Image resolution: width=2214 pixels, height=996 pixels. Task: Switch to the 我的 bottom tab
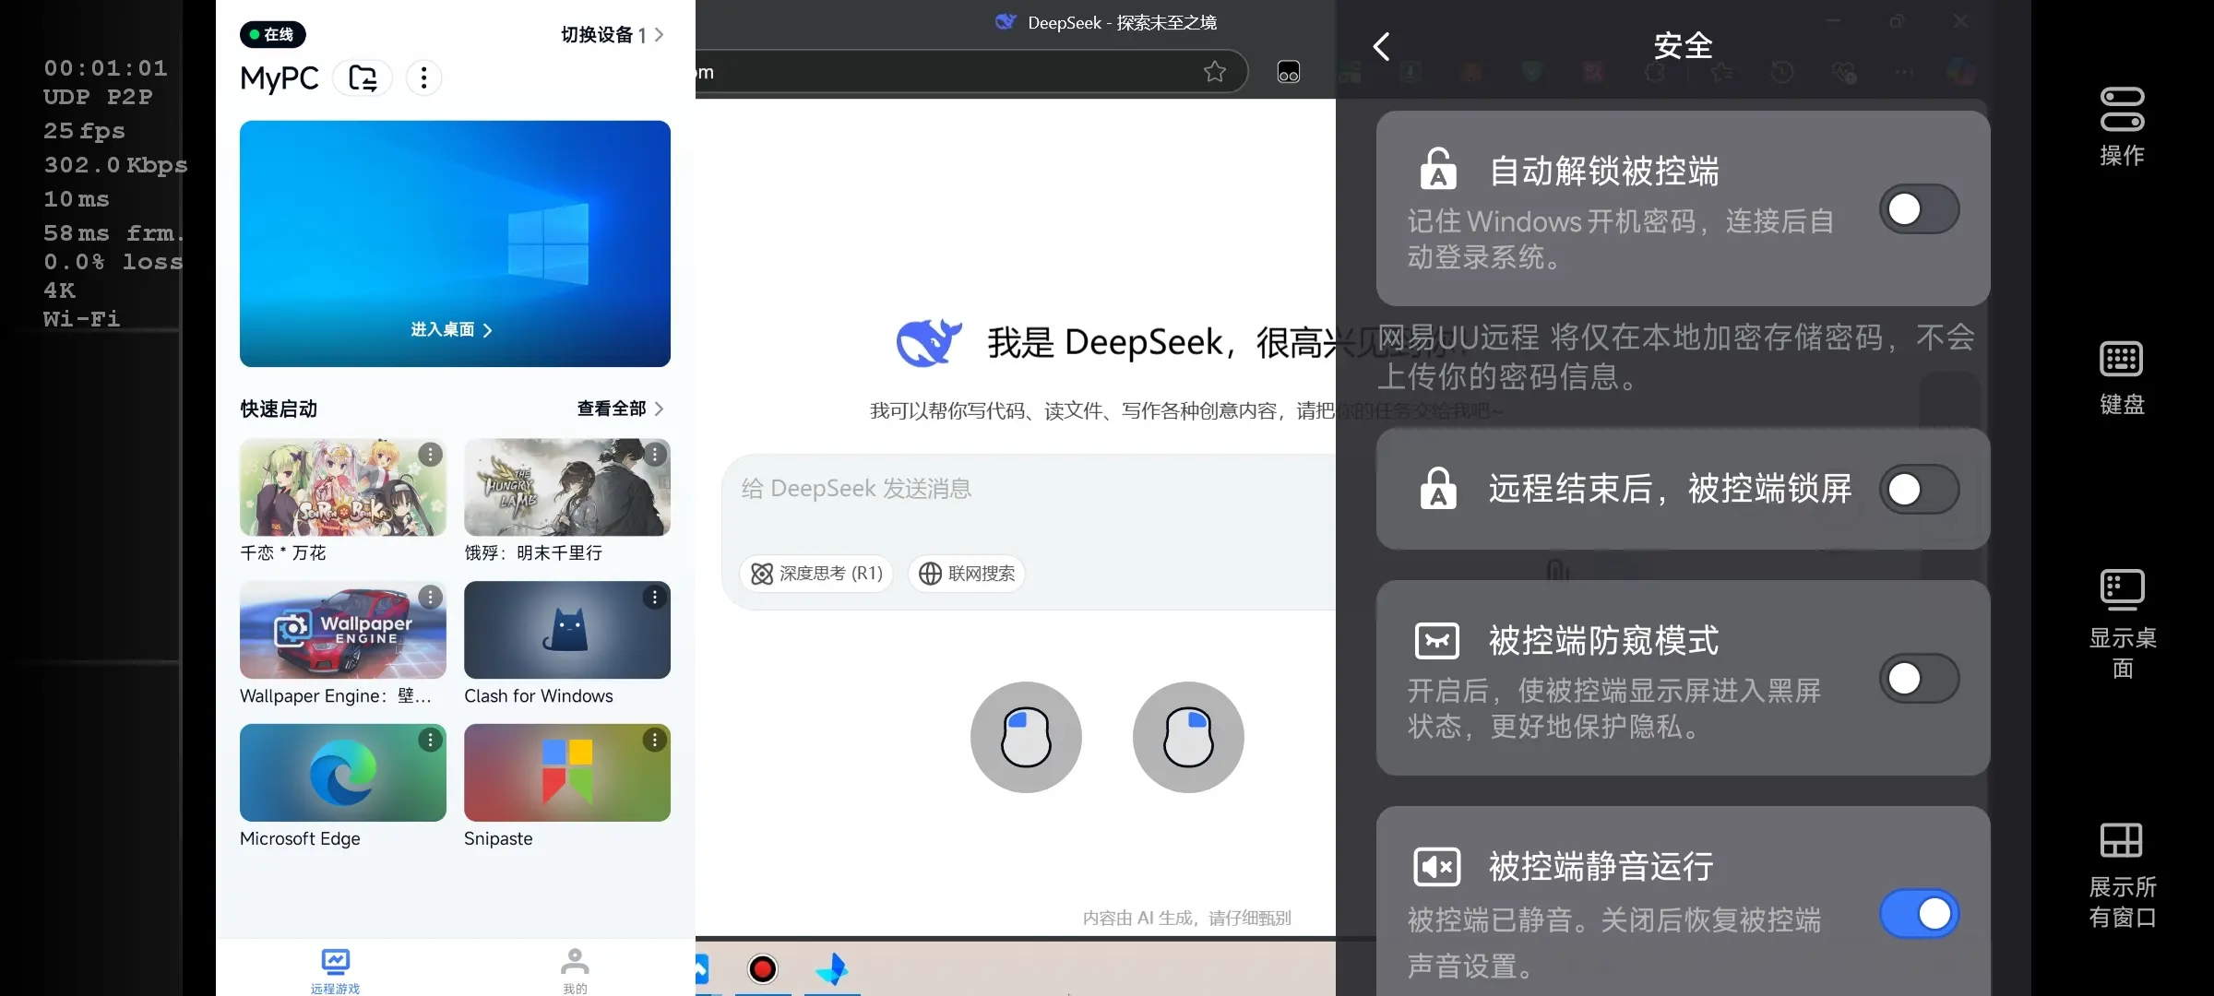pos(575,970)
